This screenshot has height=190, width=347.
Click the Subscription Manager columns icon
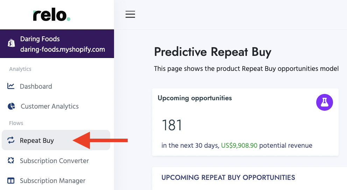[x=11, y=181]
